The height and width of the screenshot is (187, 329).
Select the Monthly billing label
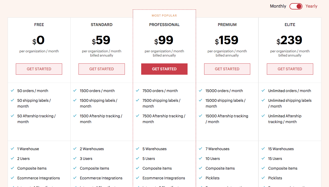click(278, 6)
